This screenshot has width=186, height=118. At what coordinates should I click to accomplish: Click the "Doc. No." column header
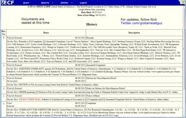tap(4, 33)
